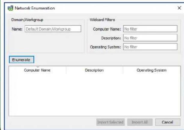Viewport: 184px width, 130px height.
Task: Click the Computer Name filter field
Action: (150, 29)
